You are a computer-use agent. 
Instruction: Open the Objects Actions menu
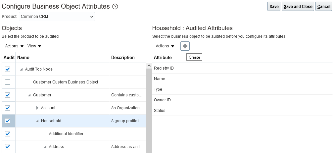pyautogui.click(x=14, y=46)
